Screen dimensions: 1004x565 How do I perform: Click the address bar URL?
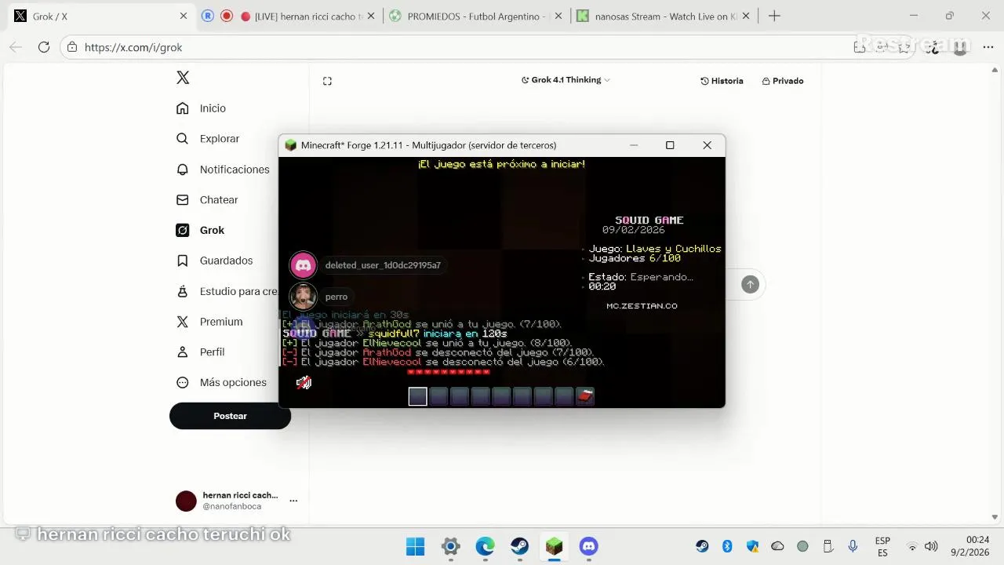click(133, 47)
